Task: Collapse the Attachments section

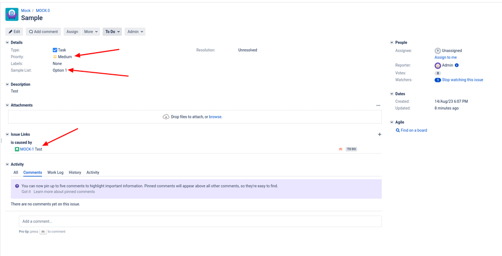Action: 8,105
